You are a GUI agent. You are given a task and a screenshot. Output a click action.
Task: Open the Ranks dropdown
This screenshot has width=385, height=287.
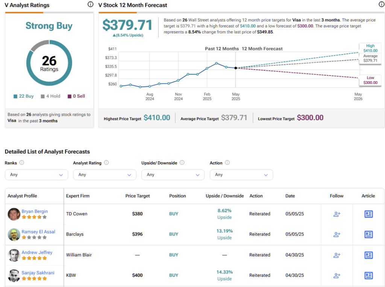tap(36, 175)
